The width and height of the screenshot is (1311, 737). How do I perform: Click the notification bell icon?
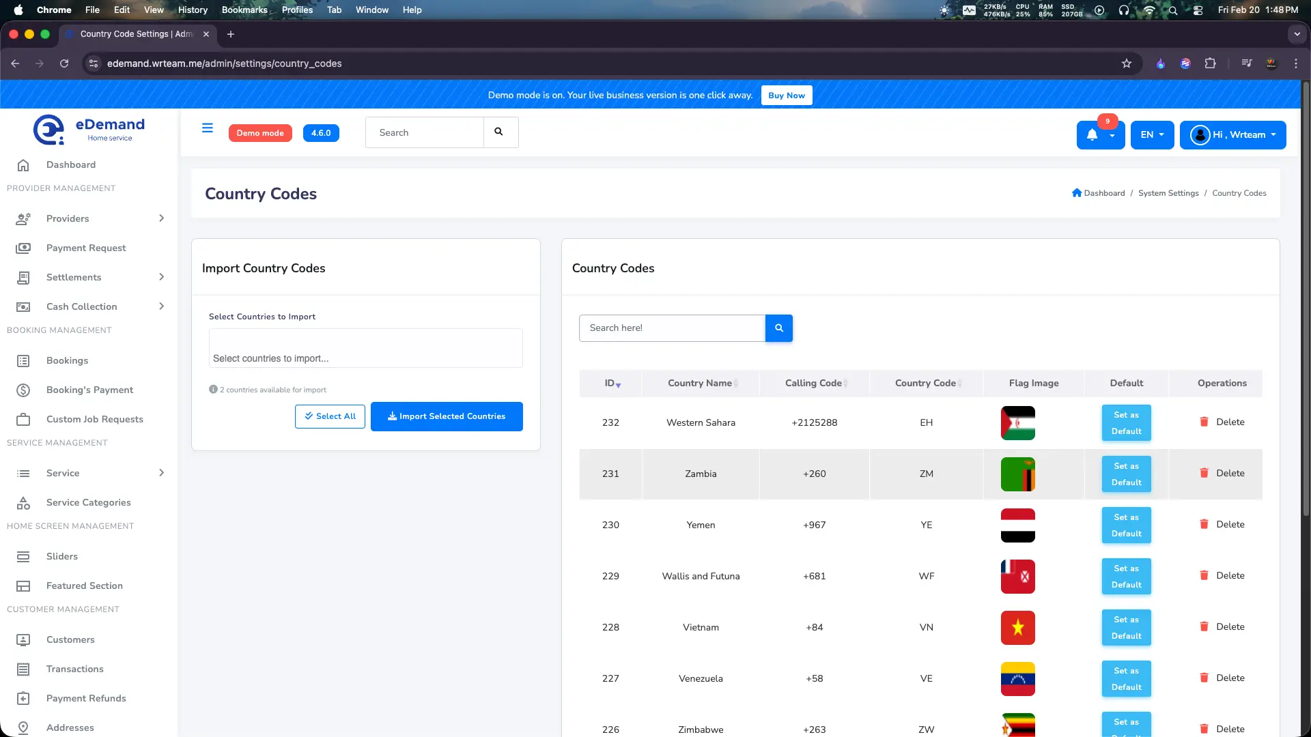tap(1093, 134)
